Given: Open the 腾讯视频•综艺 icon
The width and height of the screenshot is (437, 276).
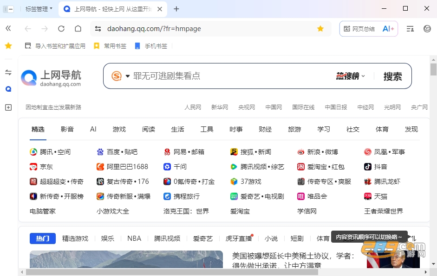Looking at the screenshot, I should pyautogui.click(x=234, y=167).
